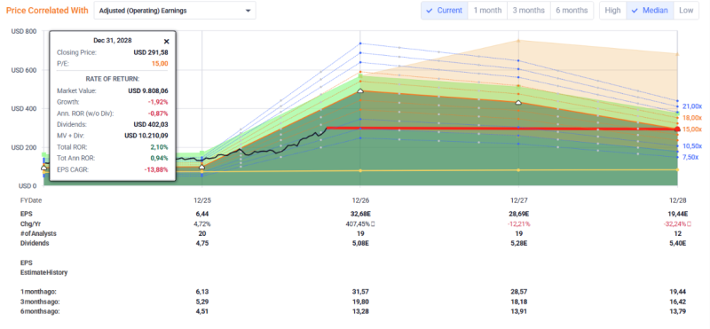Switch estimates to 1 month
710x329 pixels.
point(487,11)
